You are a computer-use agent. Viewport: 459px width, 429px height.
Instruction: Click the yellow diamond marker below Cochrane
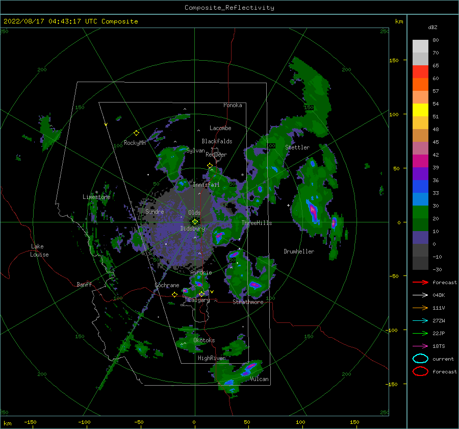[174, 294]
